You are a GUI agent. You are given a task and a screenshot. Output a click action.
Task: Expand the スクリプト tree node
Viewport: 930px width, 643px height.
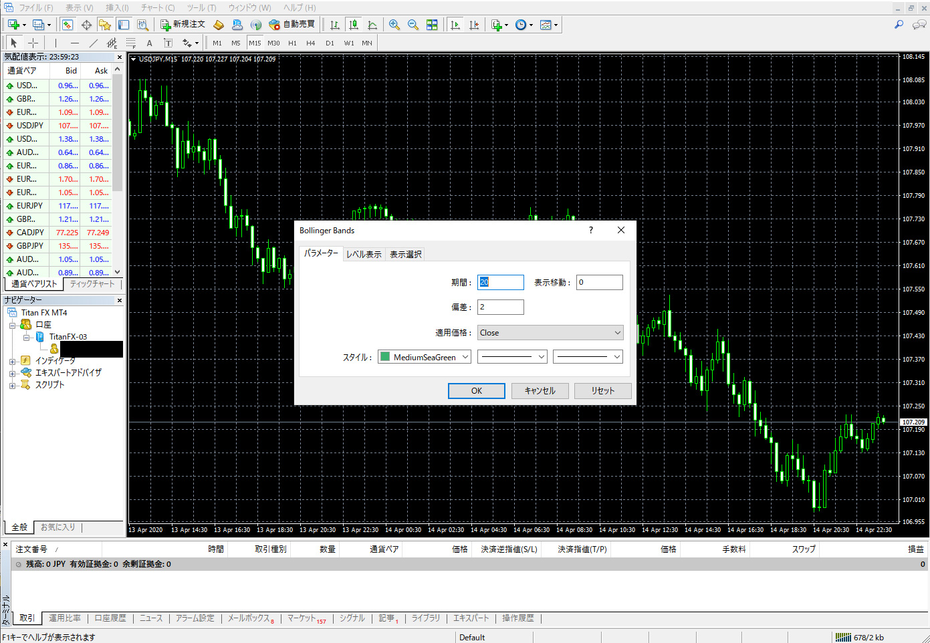click(12, 385)
